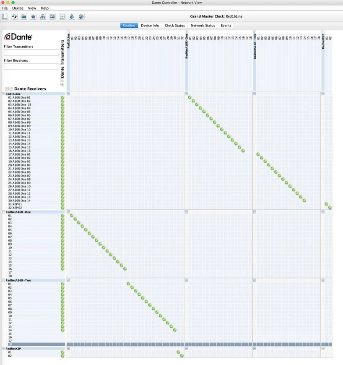Click the boxed plus toolbar icon
The height and width of the screenshot is (365, 343).
(62, 16)
